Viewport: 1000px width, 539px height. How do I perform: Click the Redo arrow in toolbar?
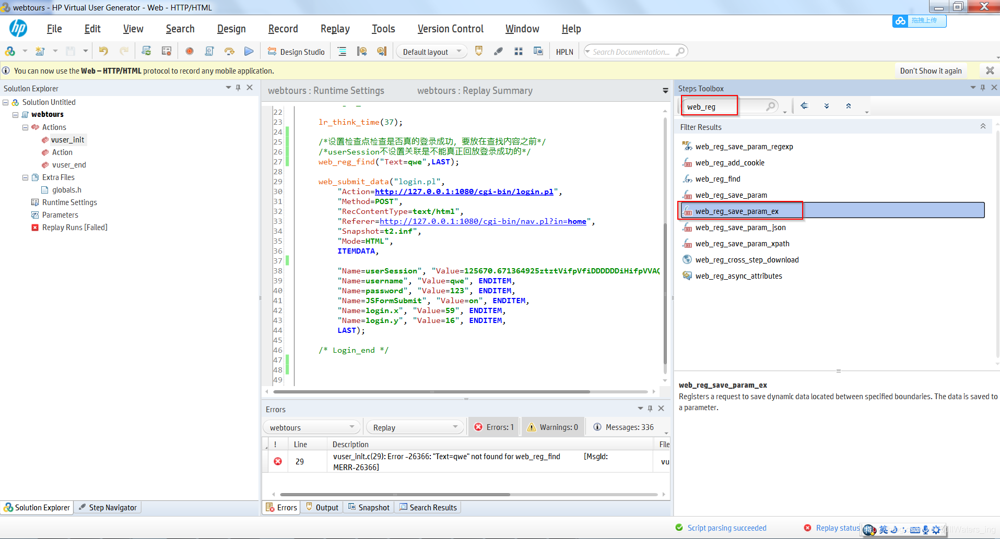124,51
